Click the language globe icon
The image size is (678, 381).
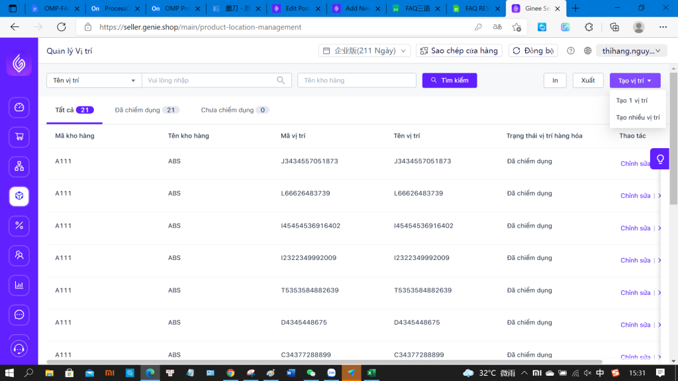pos(587,51)
